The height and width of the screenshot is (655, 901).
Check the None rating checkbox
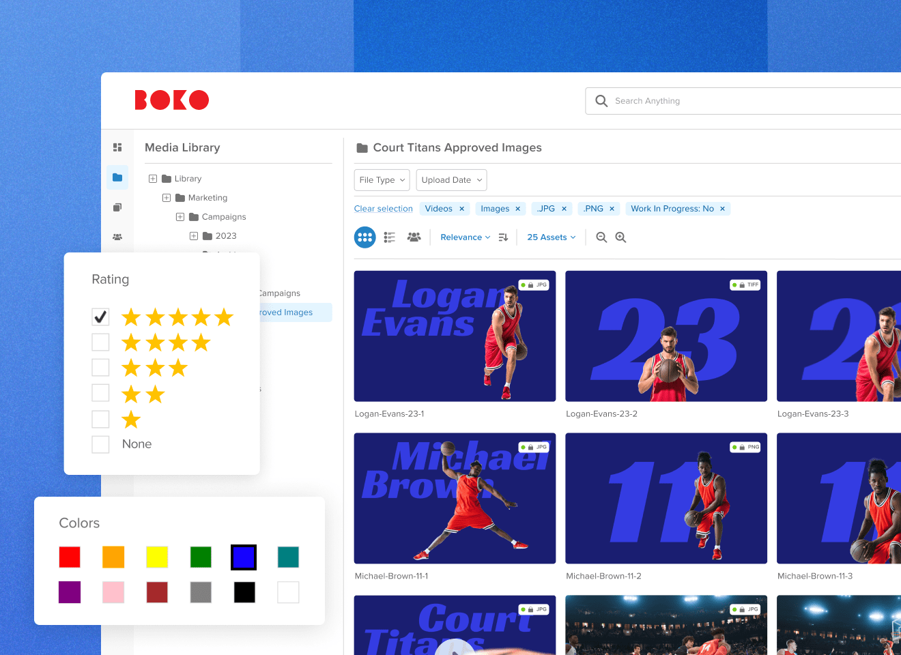click(x=100, y=445)
